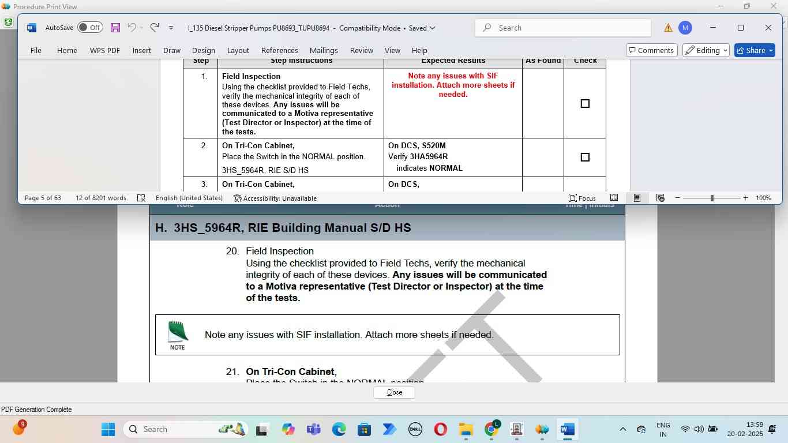Switch to Focus mode

tap(583, 198)
